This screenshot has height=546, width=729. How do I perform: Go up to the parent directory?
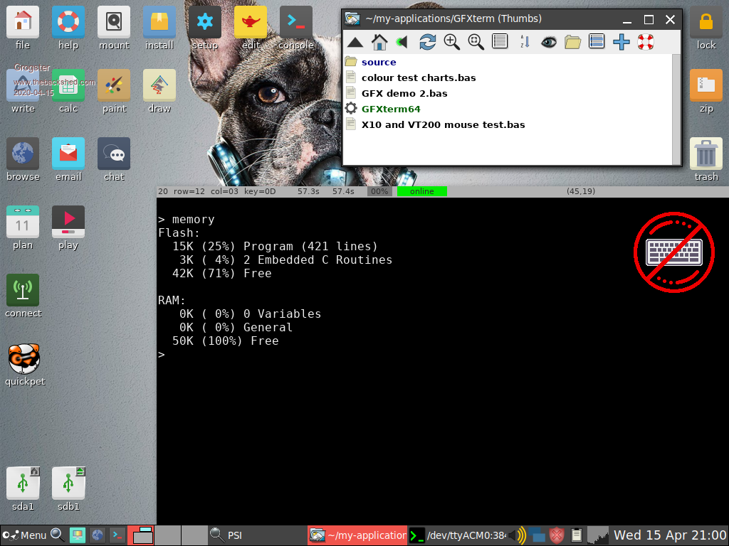tap(355, 42)
